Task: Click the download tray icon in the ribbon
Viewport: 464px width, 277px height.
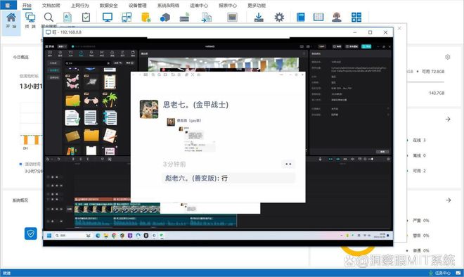Action: point(259,18)
